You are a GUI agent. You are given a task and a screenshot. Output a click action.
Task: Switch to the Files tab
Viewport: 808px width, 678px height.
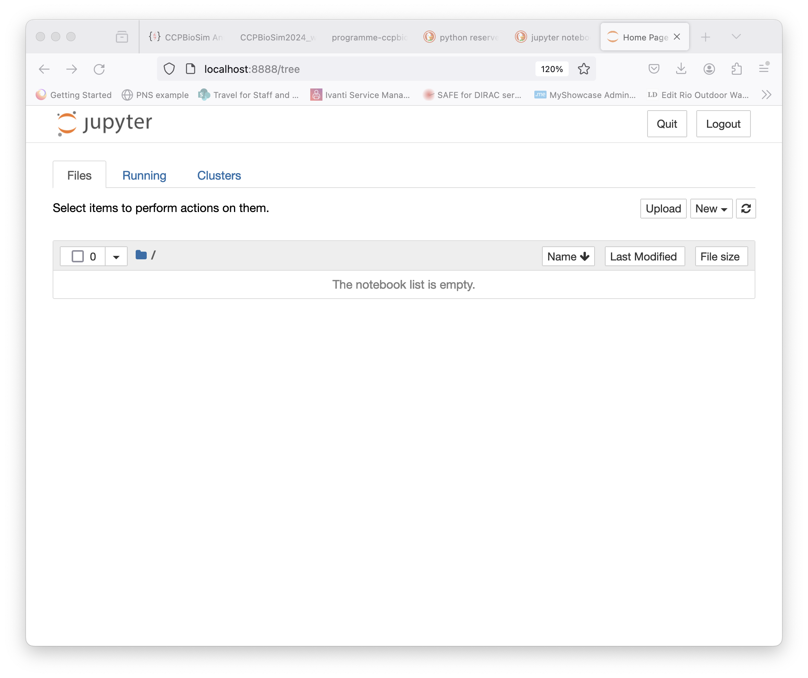pyautogui.click(x=79, y=175)
